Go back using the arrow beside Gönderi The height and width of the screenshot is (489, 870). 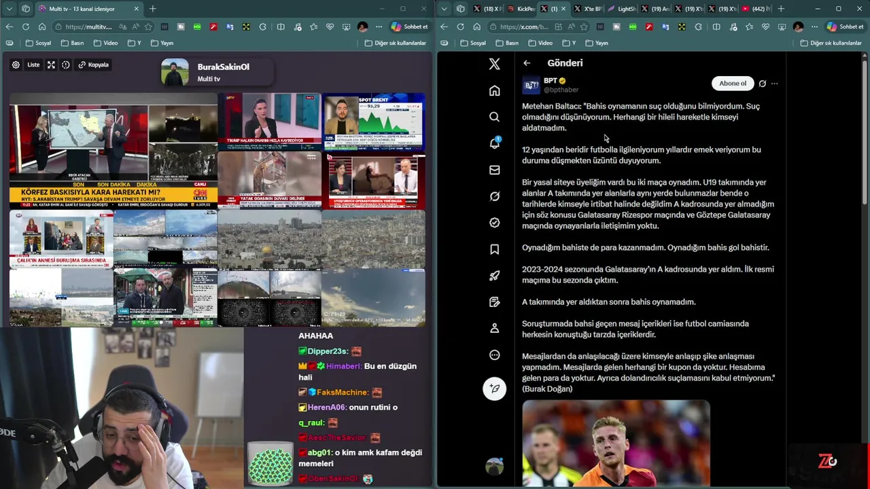pyautogui.click(x=527, y=63)
